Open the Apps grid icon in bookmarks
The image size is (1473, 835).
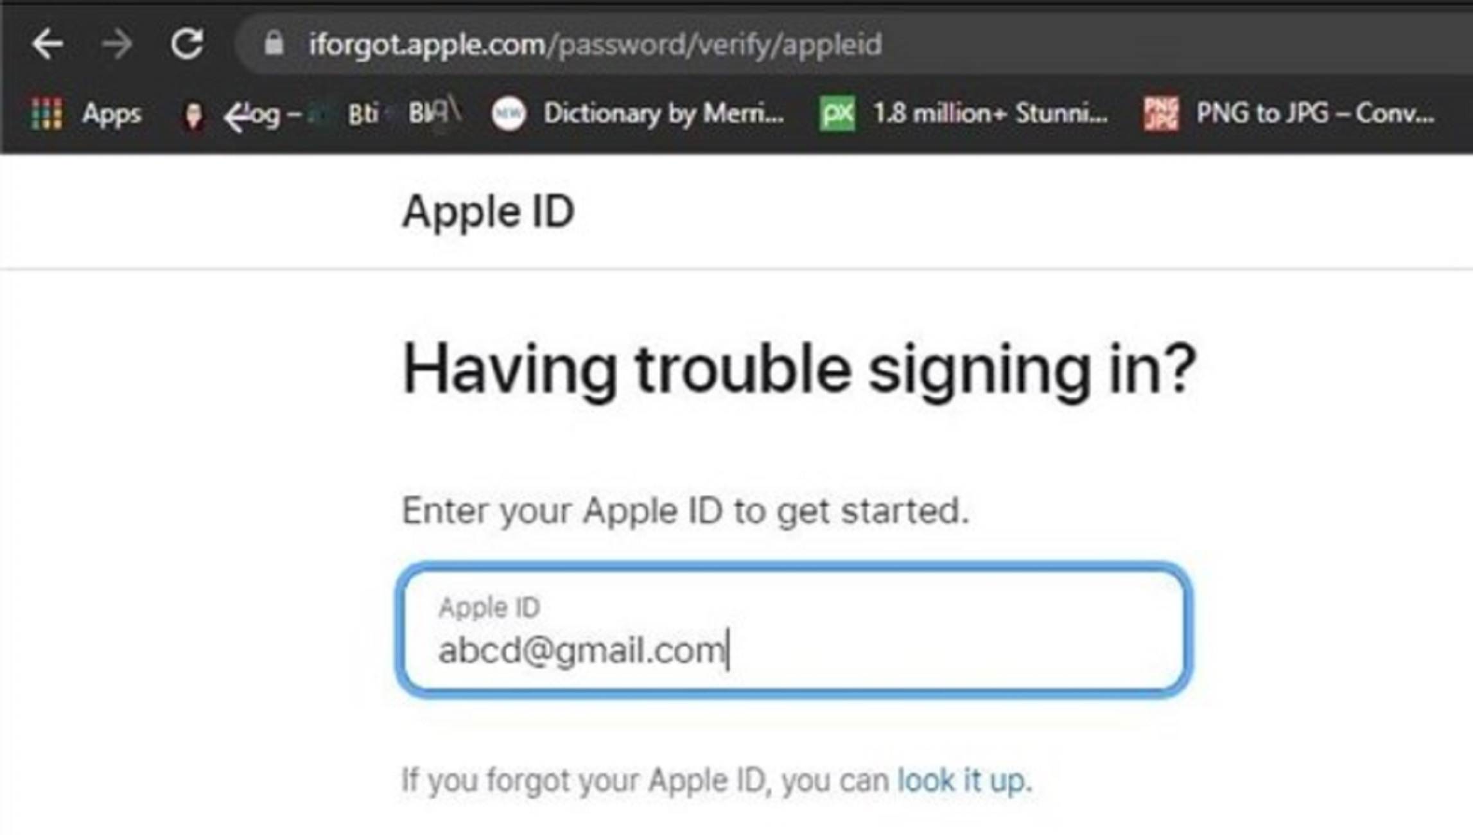[46, 114]
